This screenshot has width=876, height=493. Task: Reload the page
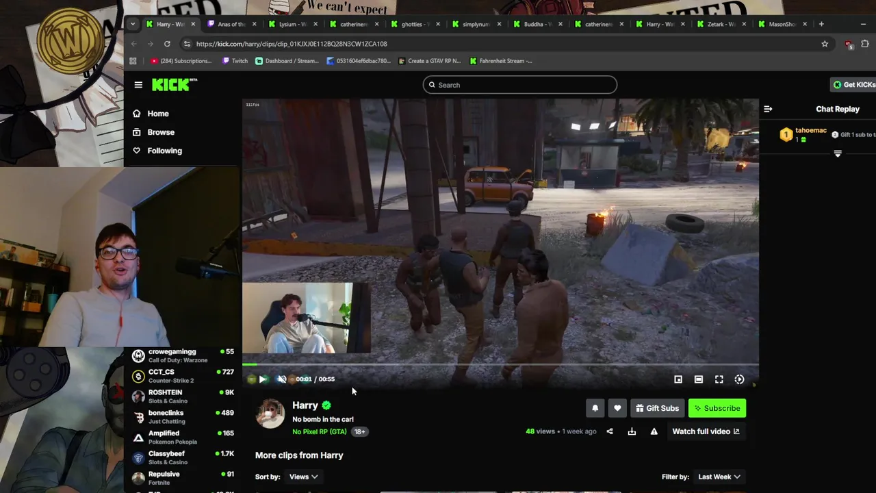click(167, 44)
